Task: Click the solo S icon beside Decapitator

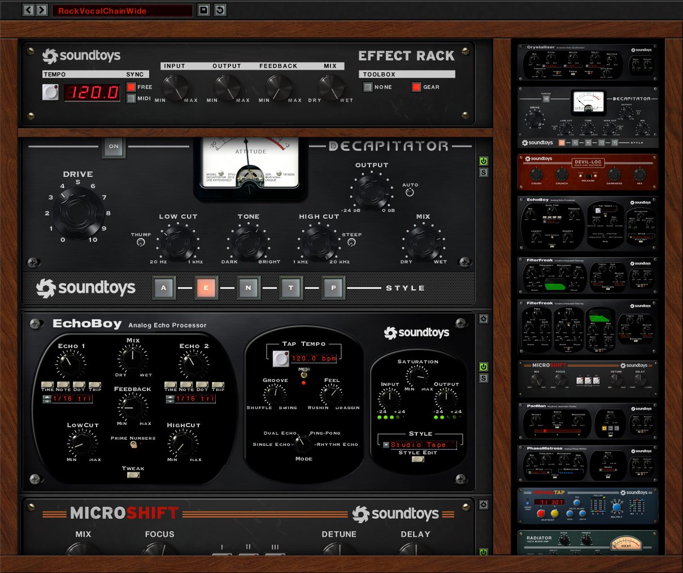Action: (x=483, y=172)
